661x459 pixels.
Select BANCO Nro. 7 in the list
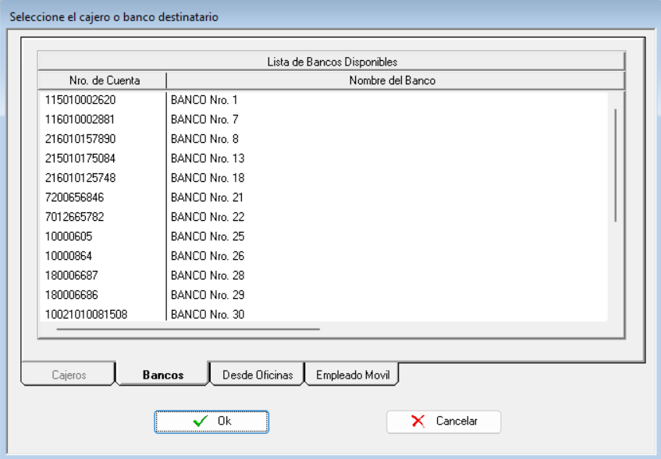click(x=204, y=119)
